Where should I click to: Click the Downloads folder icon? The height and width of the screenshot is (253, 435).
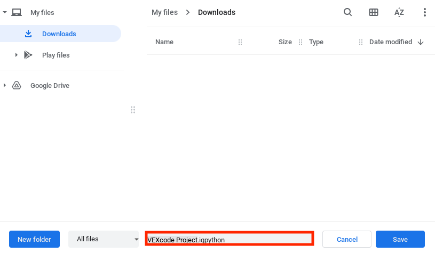click(28, 34)
